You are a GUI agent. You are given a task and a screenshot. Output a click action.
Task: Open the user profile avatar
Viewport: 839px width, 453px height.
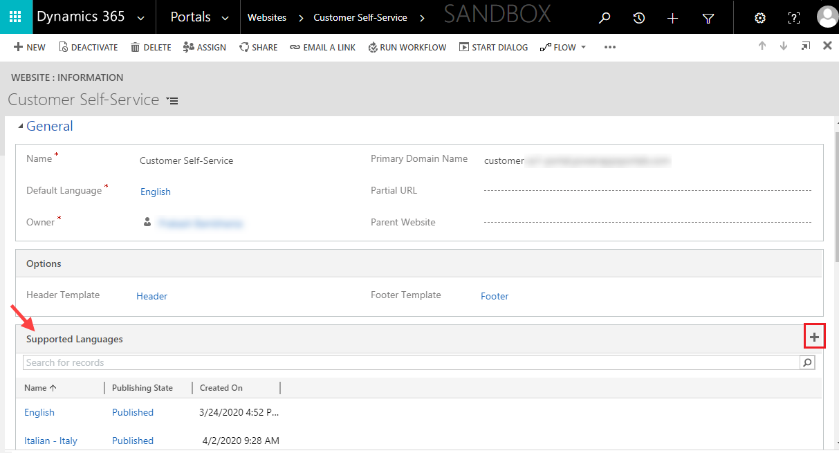point(827,17)
